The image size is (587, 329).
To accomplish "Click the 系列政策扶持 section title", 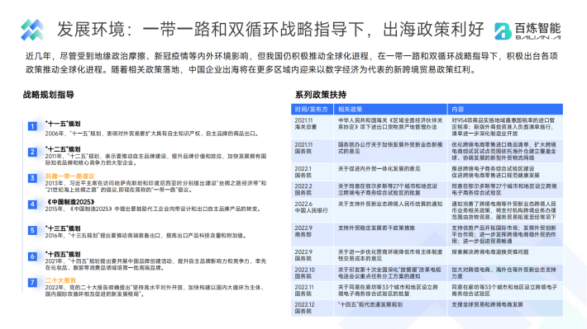I will coord(321,95).
